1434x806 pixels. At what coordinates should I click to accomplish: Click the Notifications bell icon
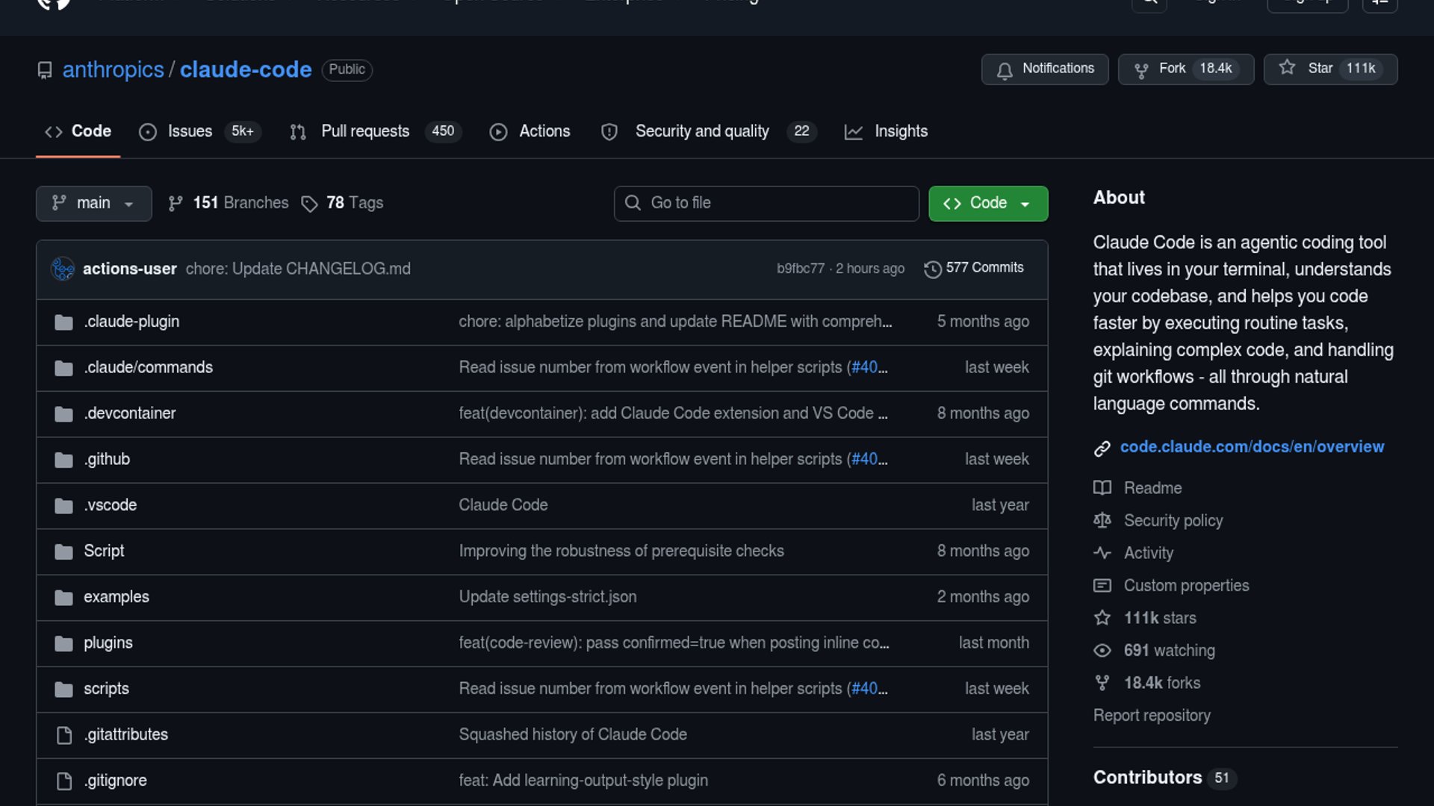tap(1005, 70)
